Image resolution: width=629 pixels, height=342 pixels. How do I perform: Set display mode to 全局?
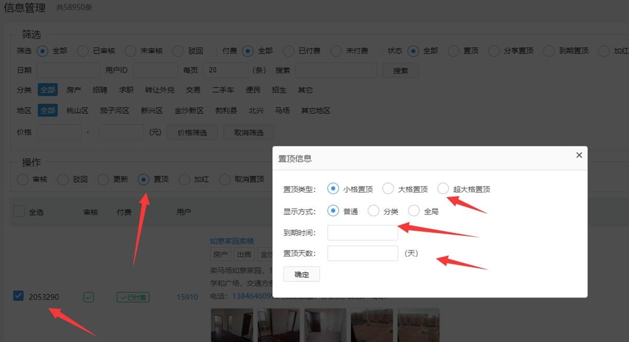(x=414, y=211)
